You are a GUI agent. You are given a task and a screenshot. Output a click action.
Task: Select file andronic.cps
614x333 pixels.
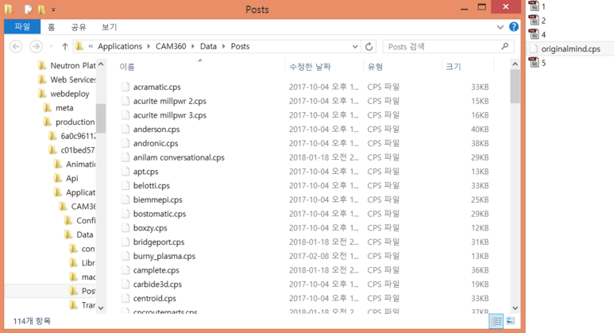(156, 143)
